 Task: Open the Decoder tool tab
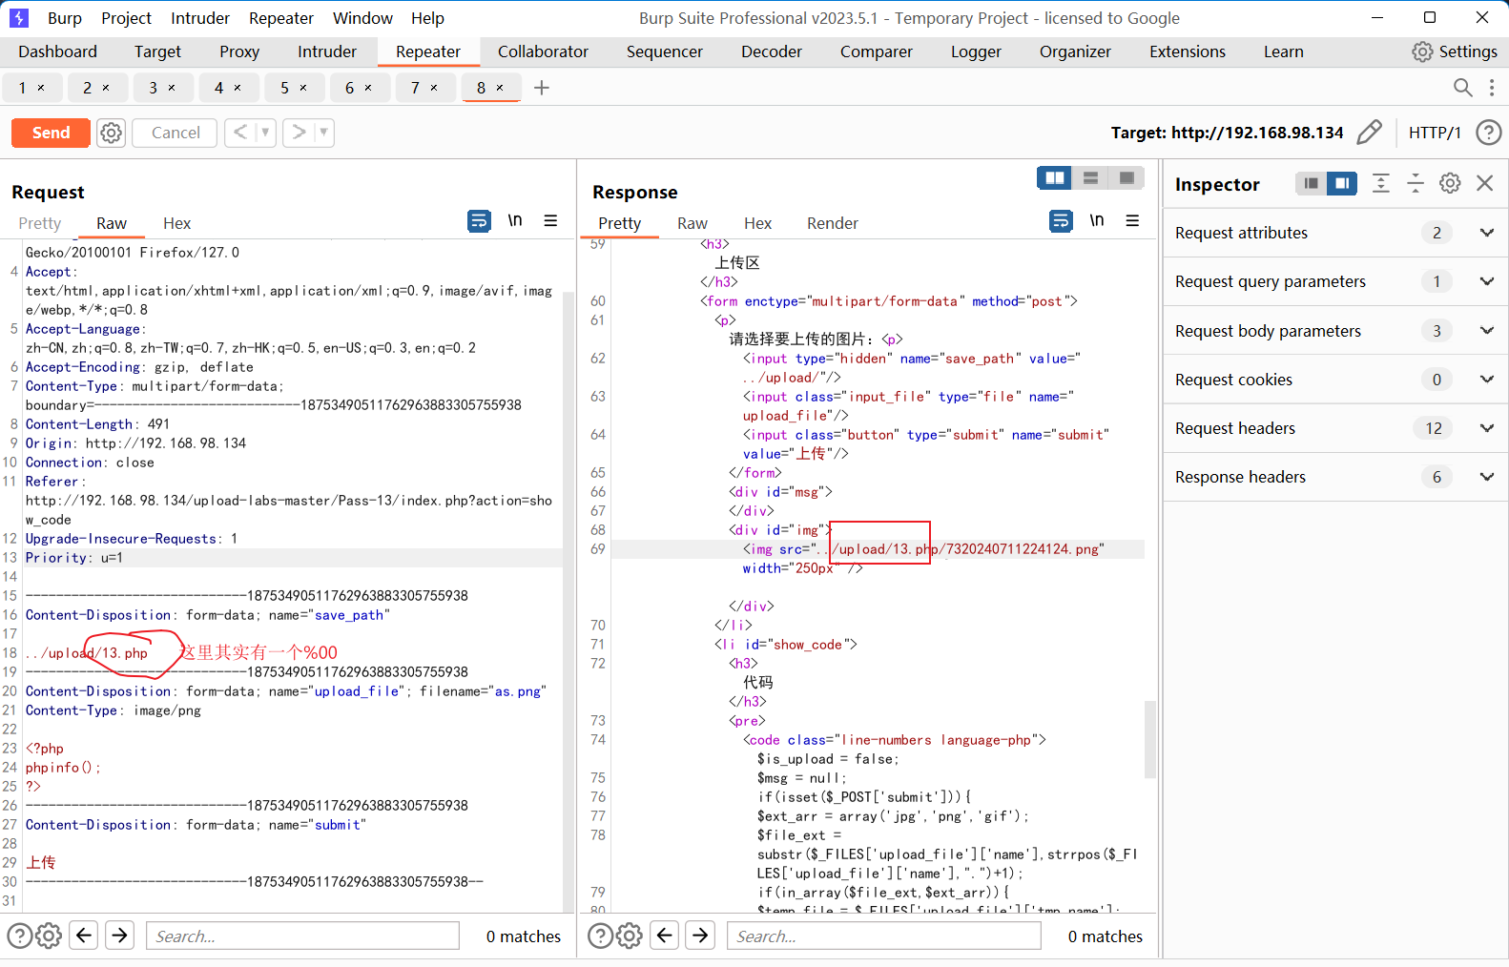[772, 51]
